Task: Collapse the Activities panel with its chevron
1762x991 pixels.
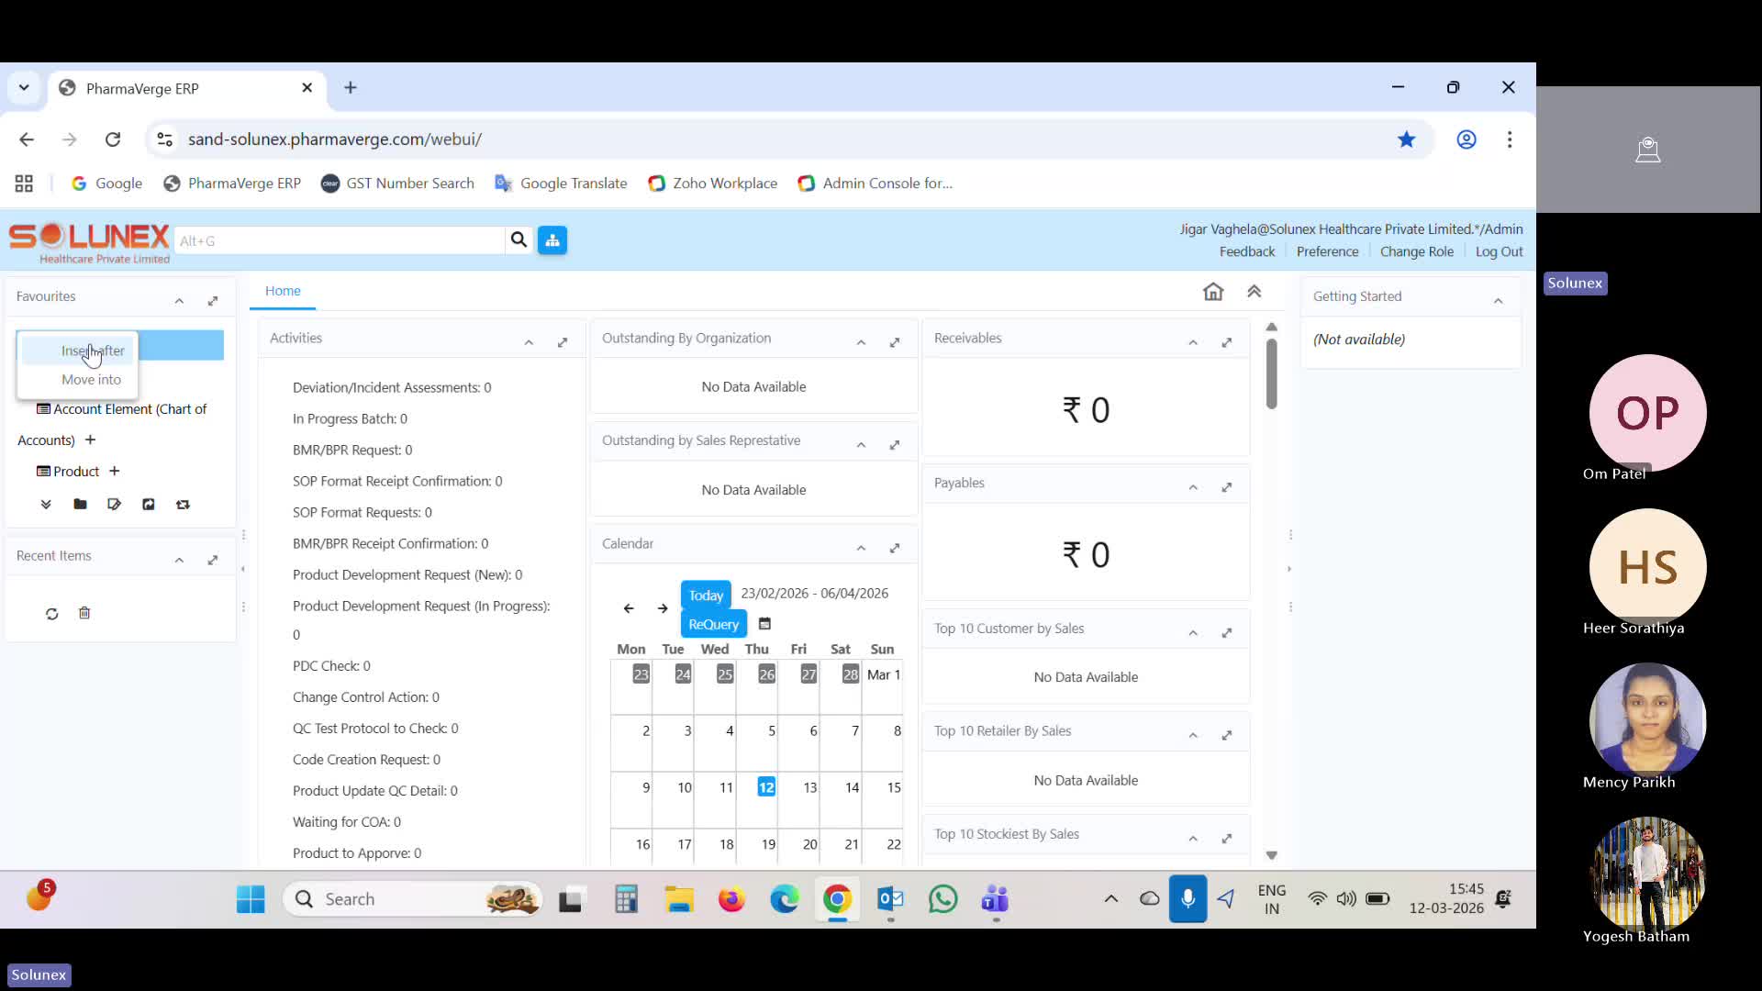Action: pyautogui.click(x=528, y=341)
